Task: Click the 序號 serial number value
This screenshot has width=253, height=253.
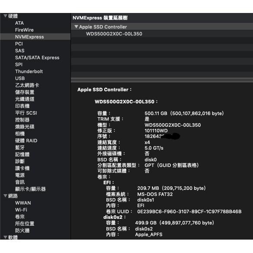Action: click(x=162, y=136)
